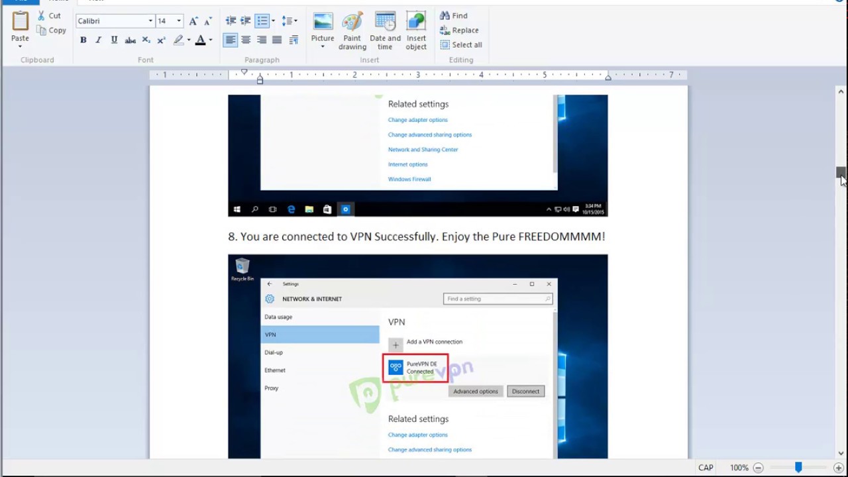Click the zoom slider handle
The image size is (848, 477).
click(x=798, y=468)
